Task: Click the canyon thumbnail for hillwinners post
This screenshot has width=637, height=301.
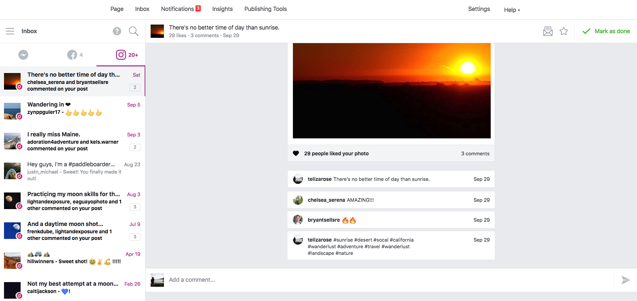Action: (x=12, y=261)
